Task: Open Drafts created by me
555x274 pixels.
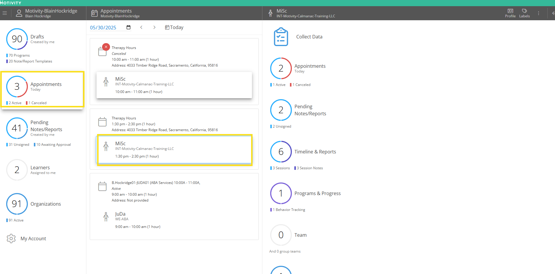Action: (x=43, y=39)
